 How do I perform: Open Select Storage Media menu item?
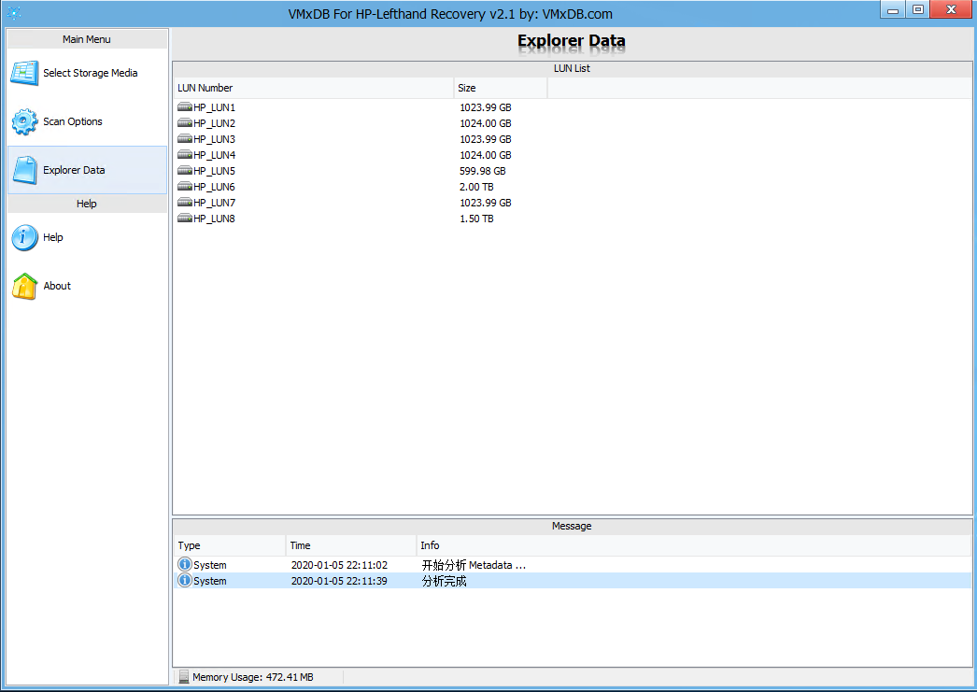pos(87,73)
